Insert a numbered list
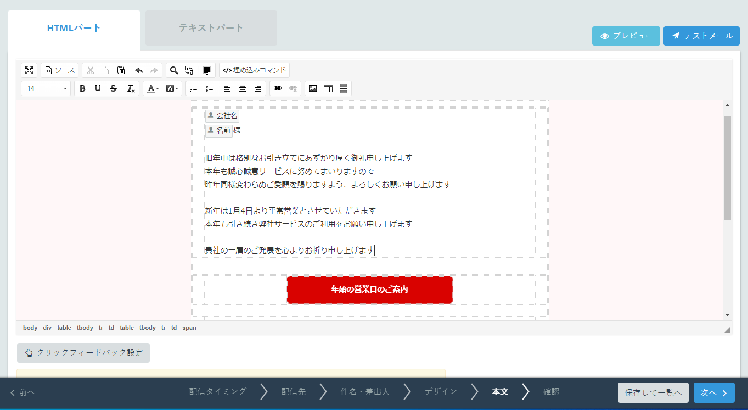Viewport: 748px width, 410px height. pyautogui.click(x=194, y=88)
